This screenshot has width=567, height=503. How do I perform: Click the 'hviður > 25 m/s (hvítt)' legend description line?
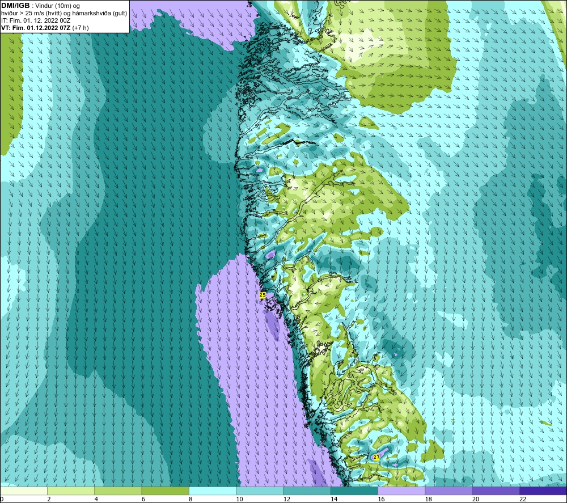[x=65, y=14]
